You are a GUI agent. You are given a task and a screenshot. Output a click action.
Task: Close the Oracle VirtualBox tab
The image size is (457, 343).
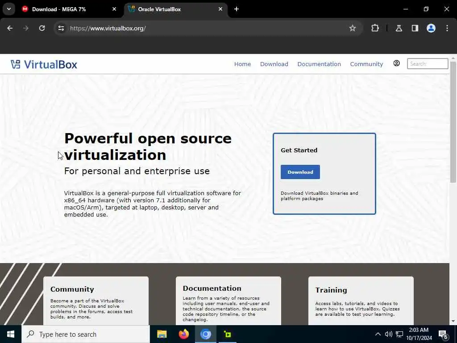(220, 9)
